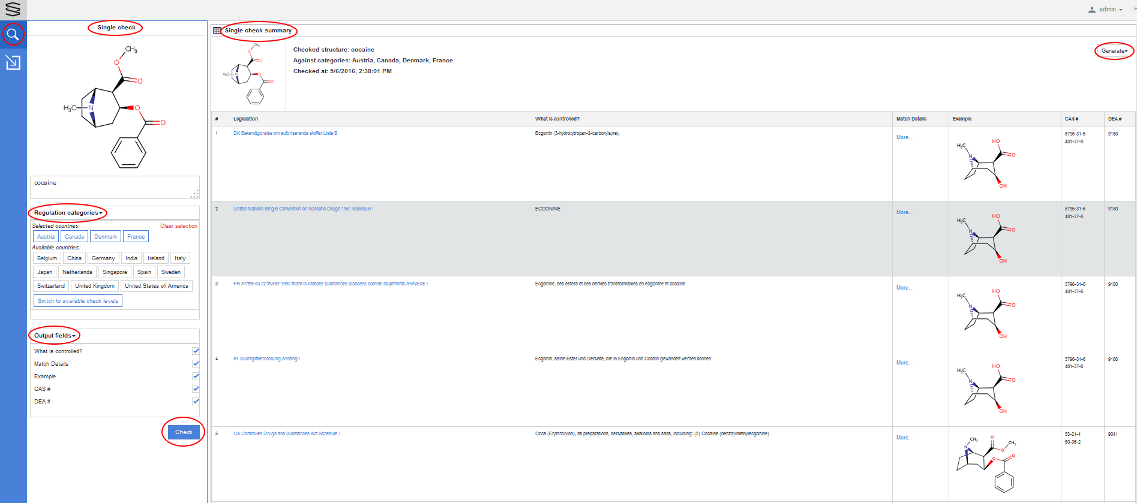Click More… for the FR Arrêté row
The image size is (1137, 503).
pyautogui.click(x=905, y=288)
